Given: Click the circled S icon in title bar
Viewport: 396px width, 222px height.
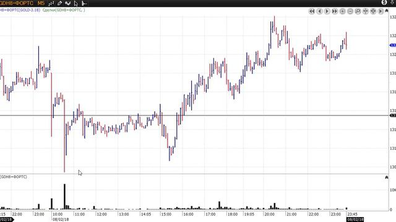Looking at the screenshot, I should [x=384, y=2].
